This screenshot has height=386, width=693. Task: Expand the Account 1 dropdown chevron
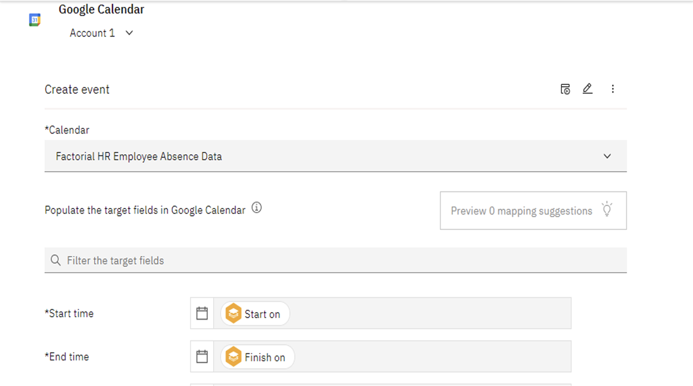pos(129,33)
